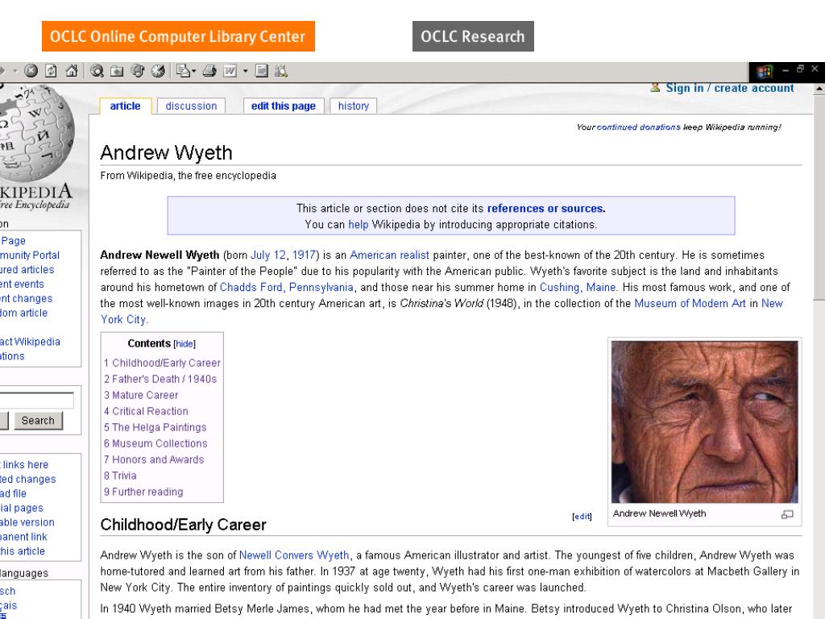Open the Favorites folder toolbar icon
This screenshot has width=825, height=619.
point(117,71)
